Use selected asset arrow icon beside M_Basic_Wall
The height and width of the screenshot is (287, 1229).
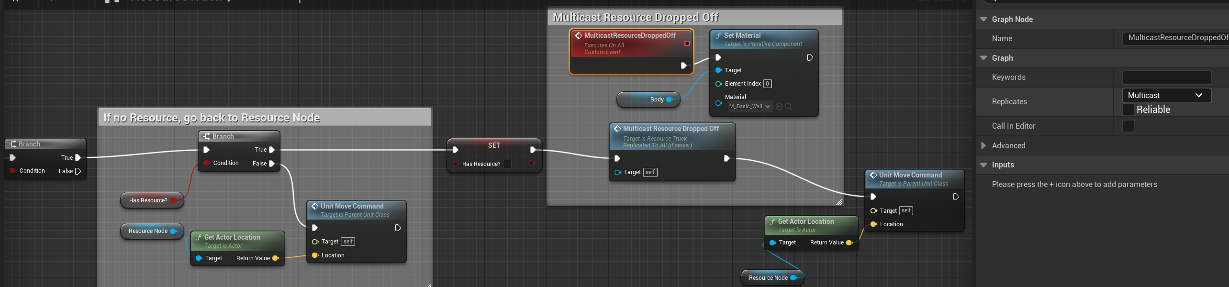[779, 107]
